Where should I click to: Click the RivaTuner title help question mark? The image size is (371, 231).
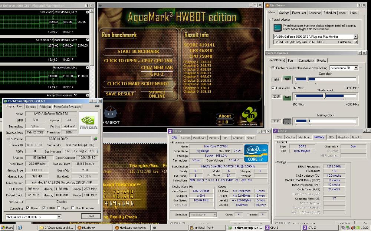coord(359,5)
